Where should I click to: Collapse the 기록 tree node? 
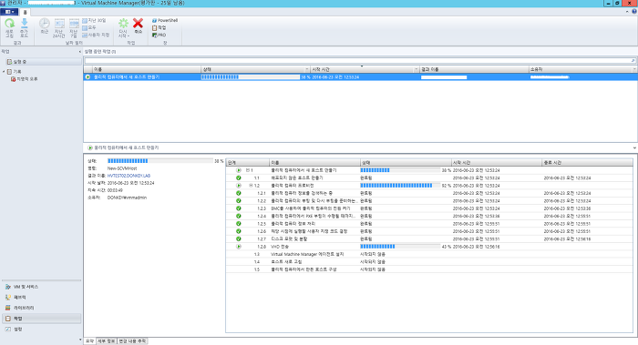[4, 72]
